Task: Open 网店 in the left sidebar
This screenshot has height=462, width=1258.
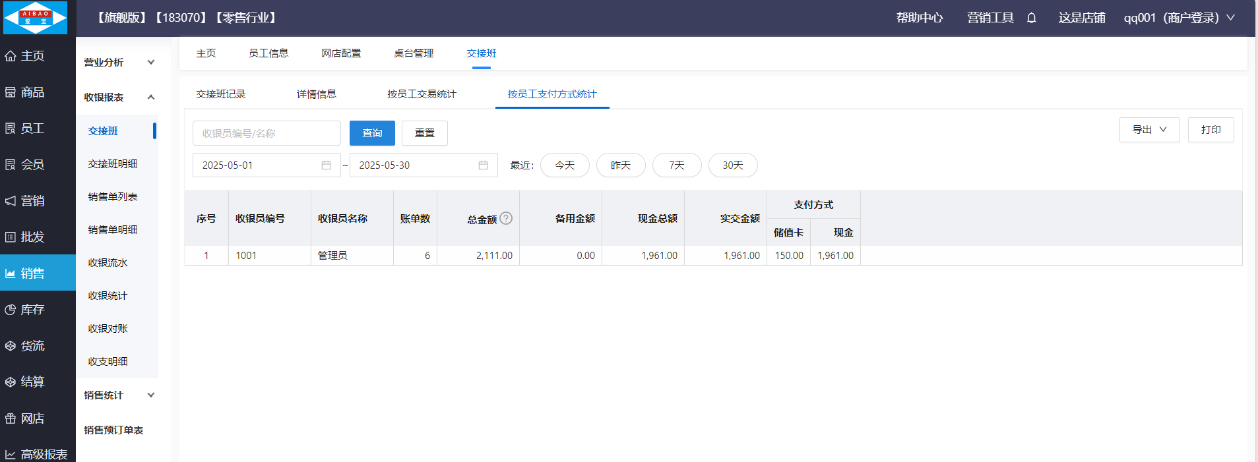Action: (x=32, y=419)
